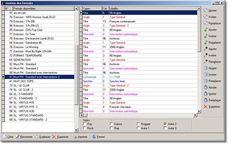Click Remplacer button with microphone icon
The image size is (228, 144).
coord(212,62)
